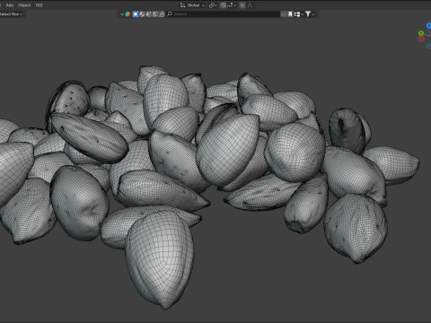The height and width of the screenshot is (323, 431).
Task: Open the Add menu
Action: 10,5
